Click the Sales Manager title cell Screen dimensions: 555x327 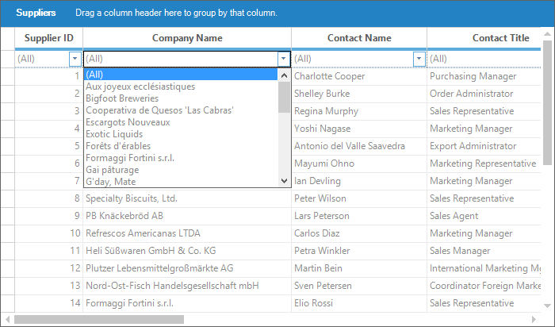click(x=484, y=251)
